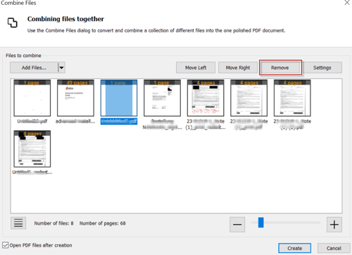Click the list view icon beside file count
Screen dimensions: 352x255
[x=18, y=223]
